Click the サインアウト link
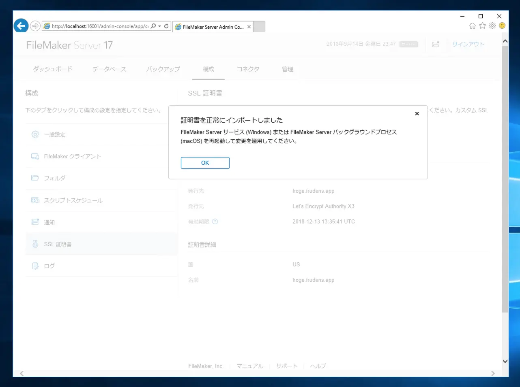Image resolution: width=520 pixels, height=387 pixels. (468, 44)
